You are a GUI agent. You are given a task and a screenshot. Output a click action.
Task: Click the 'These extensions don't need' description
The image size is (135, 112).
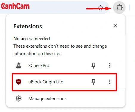[x=60, y=50]
